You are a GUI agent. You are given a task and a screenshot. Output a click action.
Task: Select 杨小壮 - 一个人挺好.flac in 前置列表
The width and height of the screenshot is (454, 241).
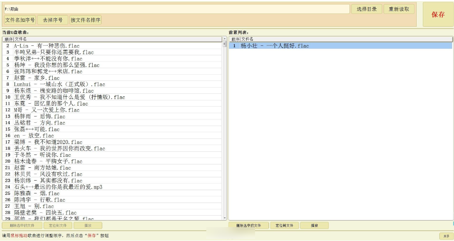[274, 46]
